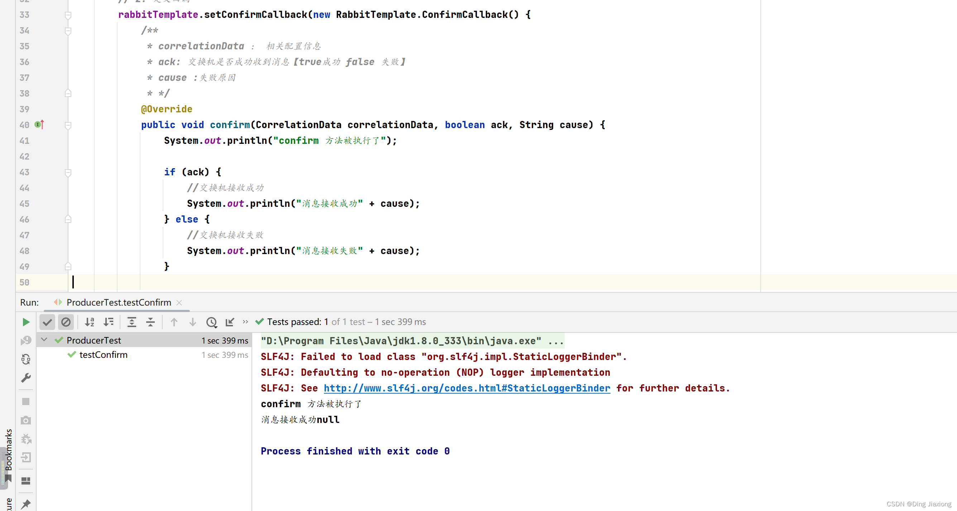Fold the if (ack) block at line 43

68,172
